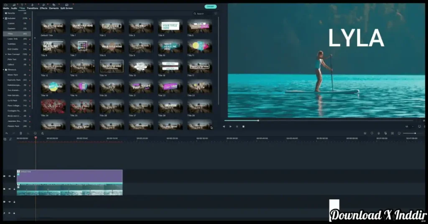The height and width of the screenshot is (224, 428).
Task: Collapse the Filmstock category tree
Action: pos(3,70)
